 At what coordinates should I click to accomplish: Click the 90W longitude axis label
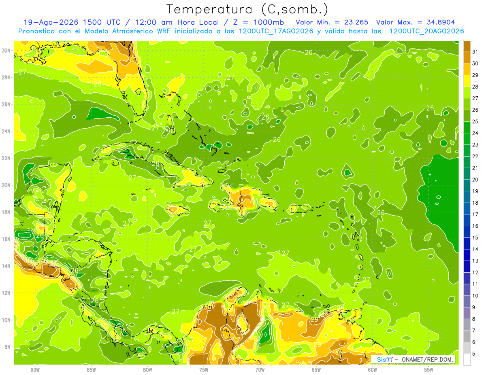pyautogui.click(x=35, y=370)
